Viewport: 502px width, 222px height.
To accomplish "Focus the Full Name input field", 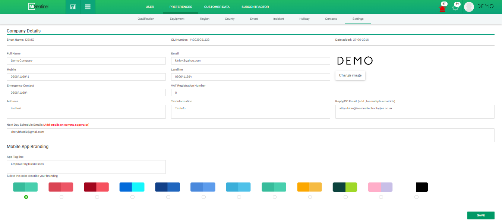I will coord(86,60).
